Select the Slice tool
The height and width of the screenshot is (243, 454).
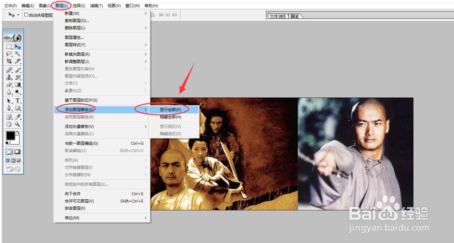(18, 61)
